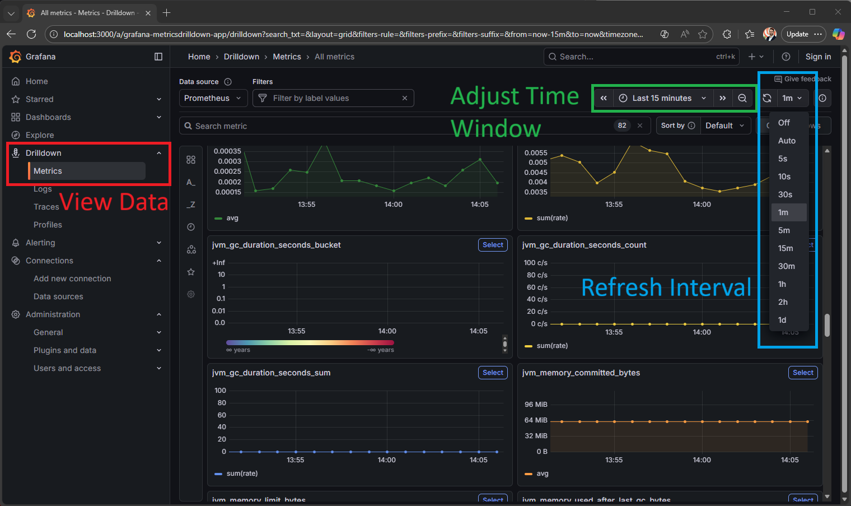
Task: Open the help question-mark icon in top bar
Action: pos(786,57)
